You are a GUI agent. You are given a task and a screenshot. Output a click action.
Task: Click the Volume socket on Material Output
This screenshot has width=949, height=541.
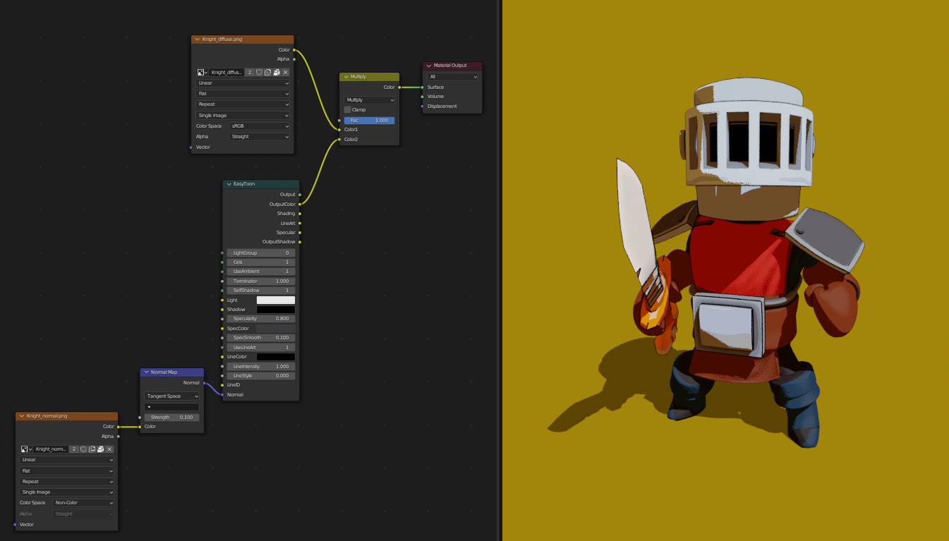pos(423,97)
